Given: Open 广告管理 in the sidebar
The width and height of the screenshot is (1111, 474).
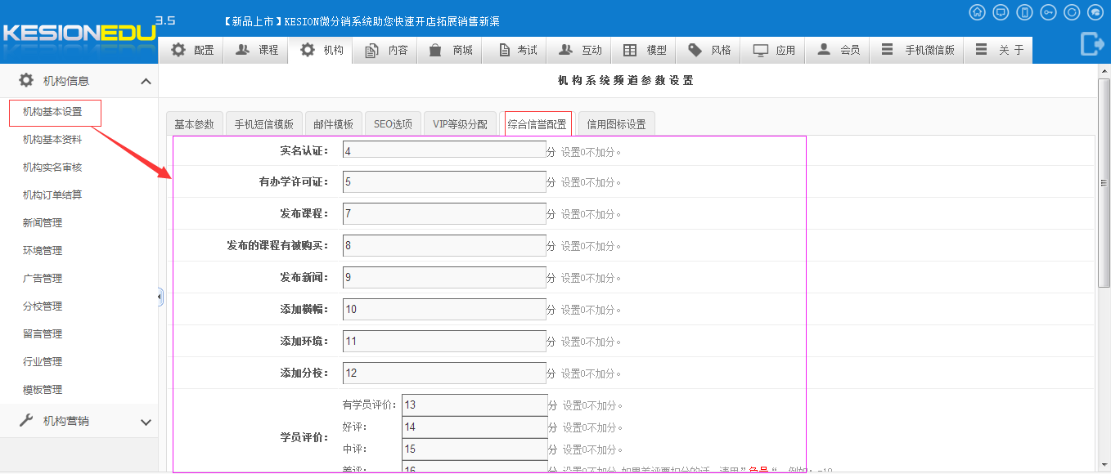Looking at the screenshot, I should pyautogui.click(x=43, y=279).
